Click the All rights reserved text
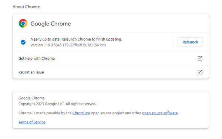This screenshot has height=139, width=222. [x=81, y=104]
